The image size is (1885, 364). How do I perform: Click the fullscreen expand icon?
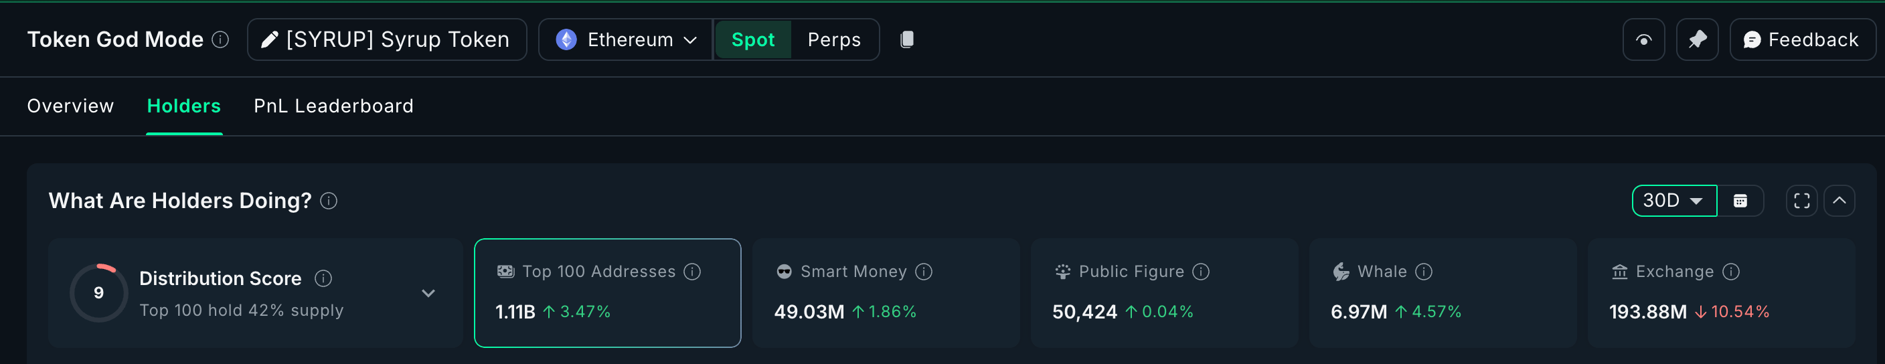[1801, 201]
